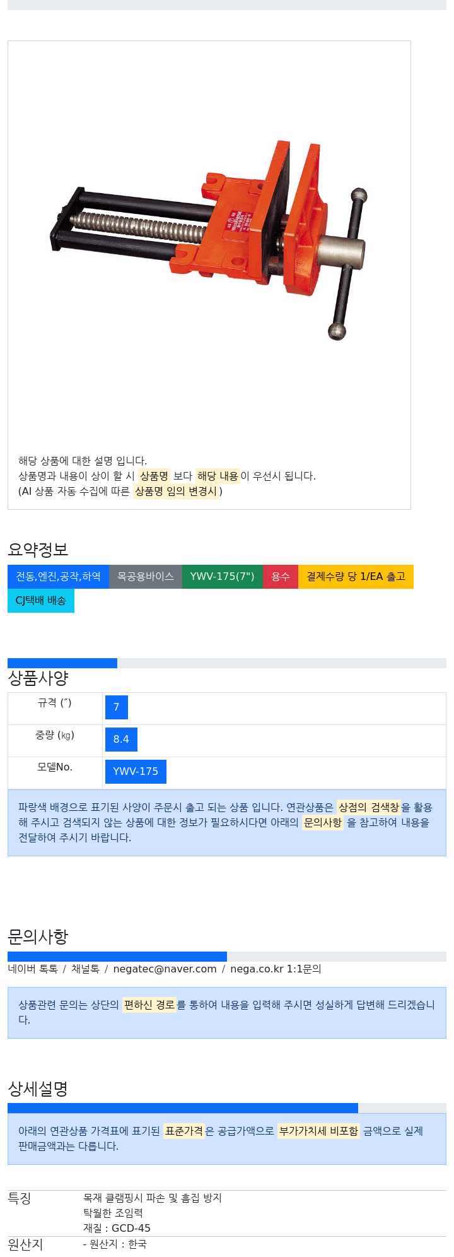Select the YWV-175(7") green tag
454x1257 pixels.
point(223,577)
